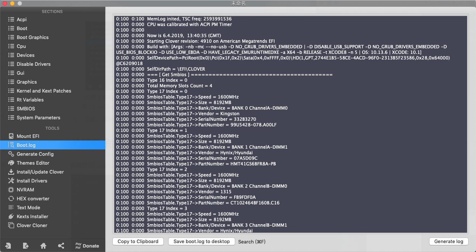
Task: Click the System Parameters list icon
Action: pyautogui.click(x=11, y=117)
